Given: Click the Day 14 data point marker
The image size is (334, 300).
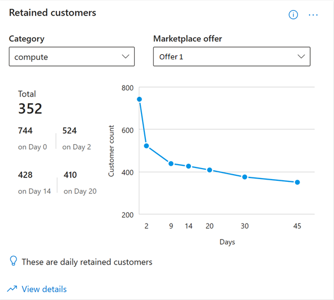Looking at the screenshot, I should pyautogui.click(x=189, y=166).
